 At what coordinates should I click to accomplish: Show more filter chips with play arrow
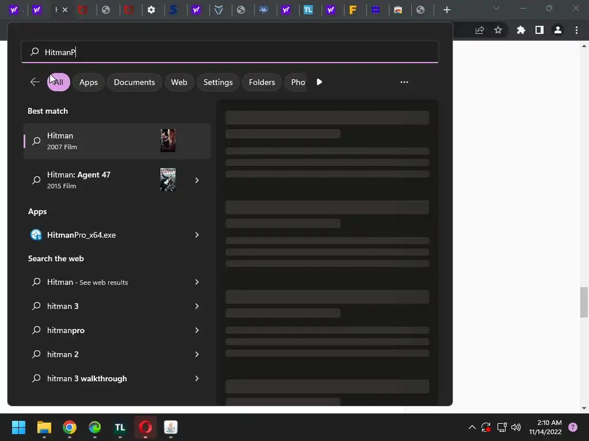319,82
